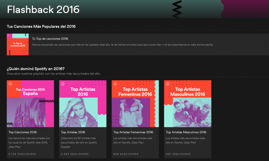This screenshot has width=269, height=161.
Task: Click the '5.235 SEGUIDORES' follower count
Action: [22, 154]
